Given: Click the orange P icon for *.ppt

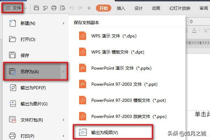Looking at the screenshot, I should click(x=83, y=84).
